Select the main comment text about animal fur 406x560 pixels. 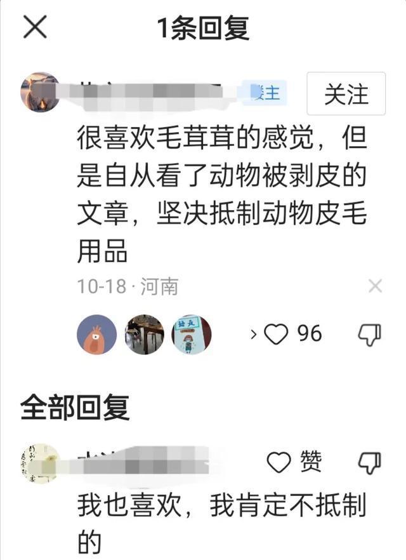click(x=222, y=195)
